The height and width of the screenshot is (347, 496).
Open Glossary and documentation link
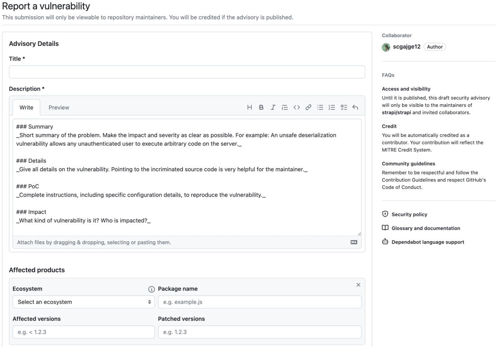[426, 228]
